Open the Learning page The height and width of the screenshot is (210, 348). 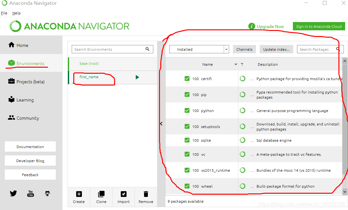click(31, 100)
